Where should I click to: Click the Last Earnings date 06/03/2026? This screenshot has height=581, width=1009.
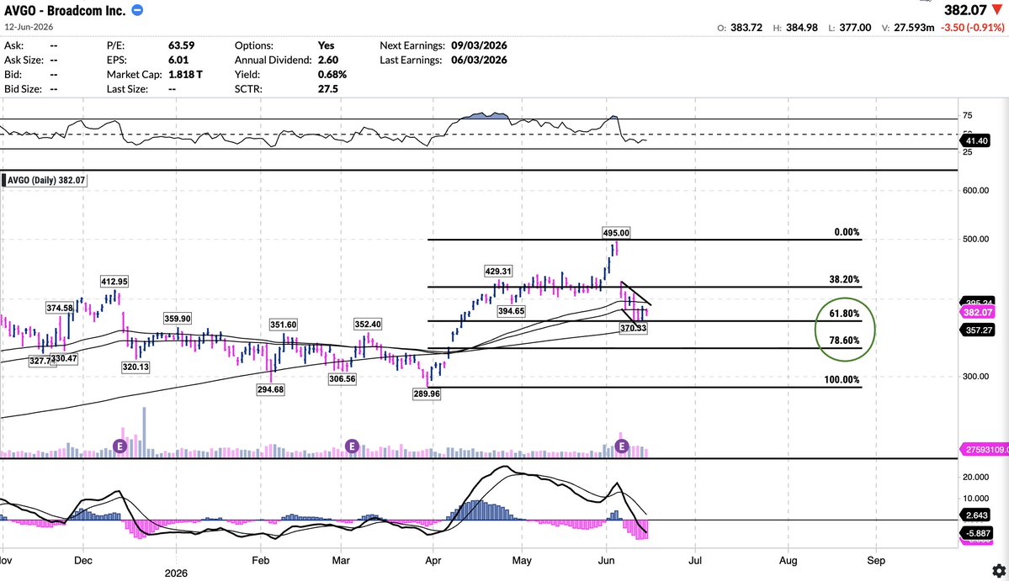pos(479,60)
